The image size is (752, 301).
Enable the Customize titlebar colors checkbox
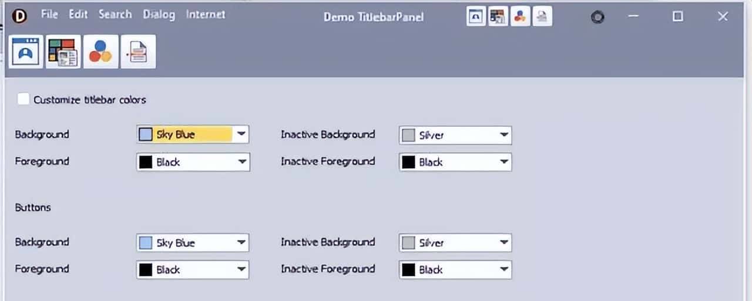point(23,99)
